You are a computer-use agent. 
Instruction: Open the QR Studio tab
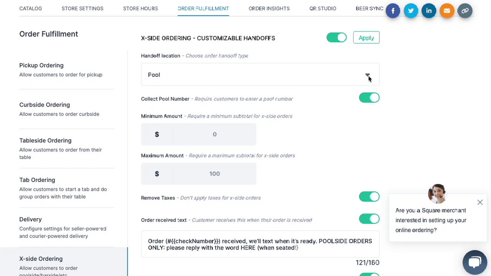coord(323,8)
